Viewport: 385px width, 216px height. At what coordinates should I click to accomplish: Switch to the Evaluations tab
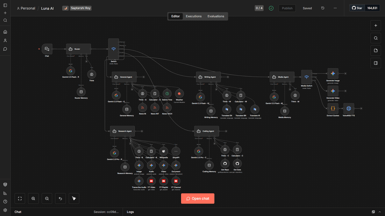point(216,16)
